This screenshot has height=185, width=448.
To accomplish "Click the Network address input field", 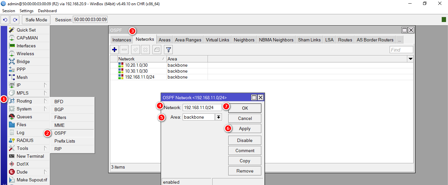I will click(x=202, y=107).
